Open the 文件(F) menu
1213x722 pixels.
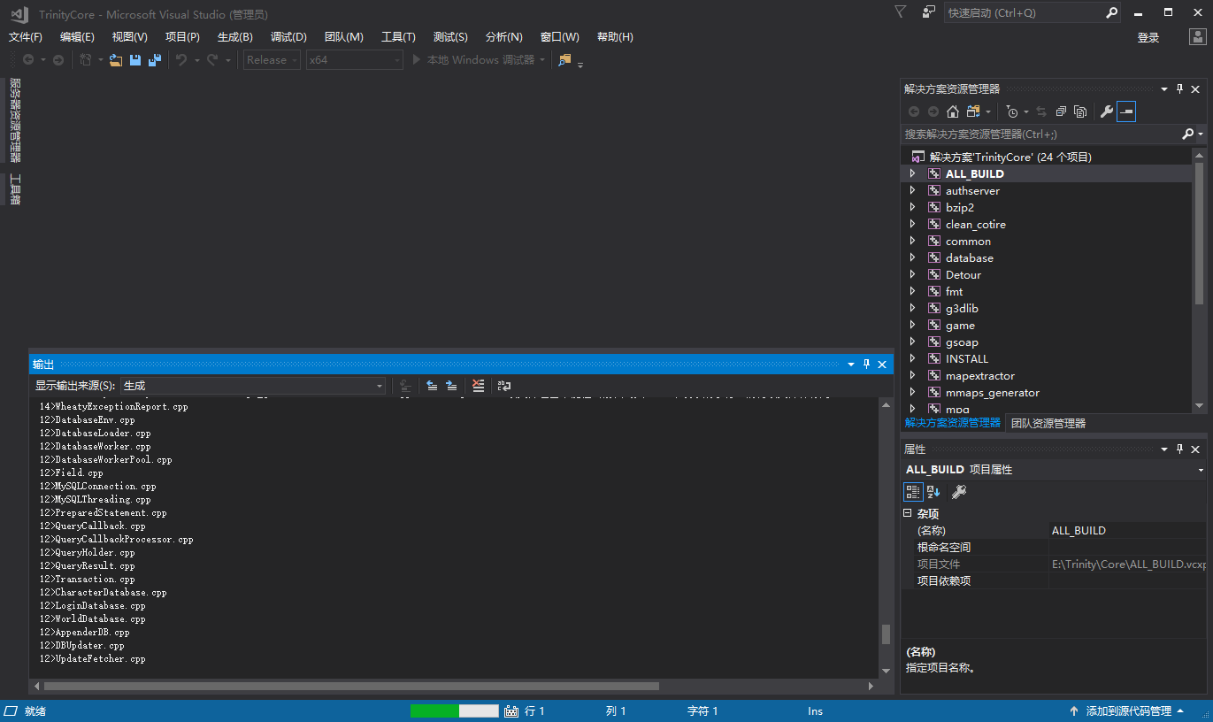click(x=26, y=37)
